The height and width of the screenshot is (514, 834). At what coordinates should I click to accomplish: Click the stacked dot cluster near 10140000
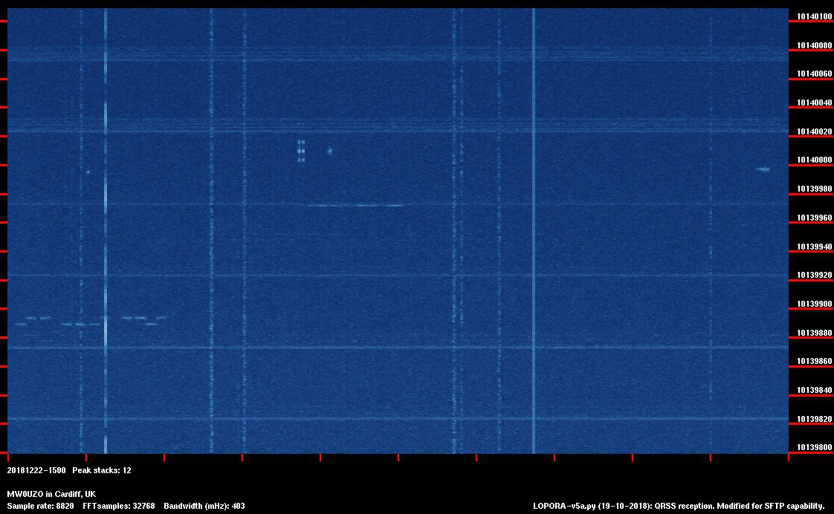click(x=301, y=150)
